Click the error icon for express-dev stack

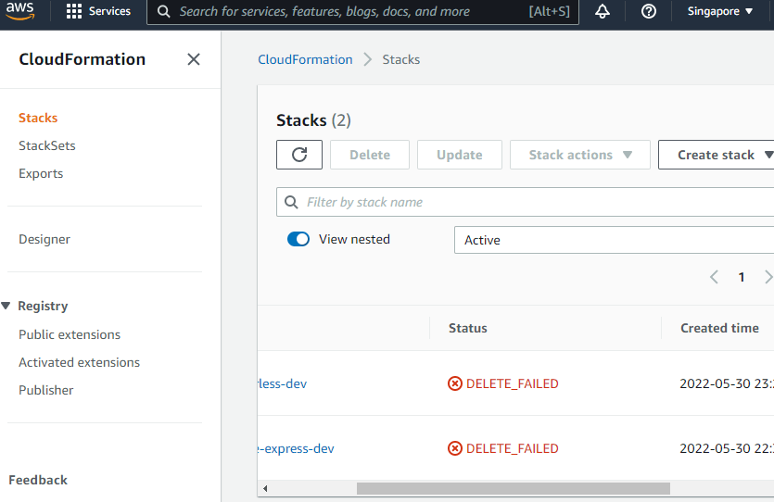(454, 448)
